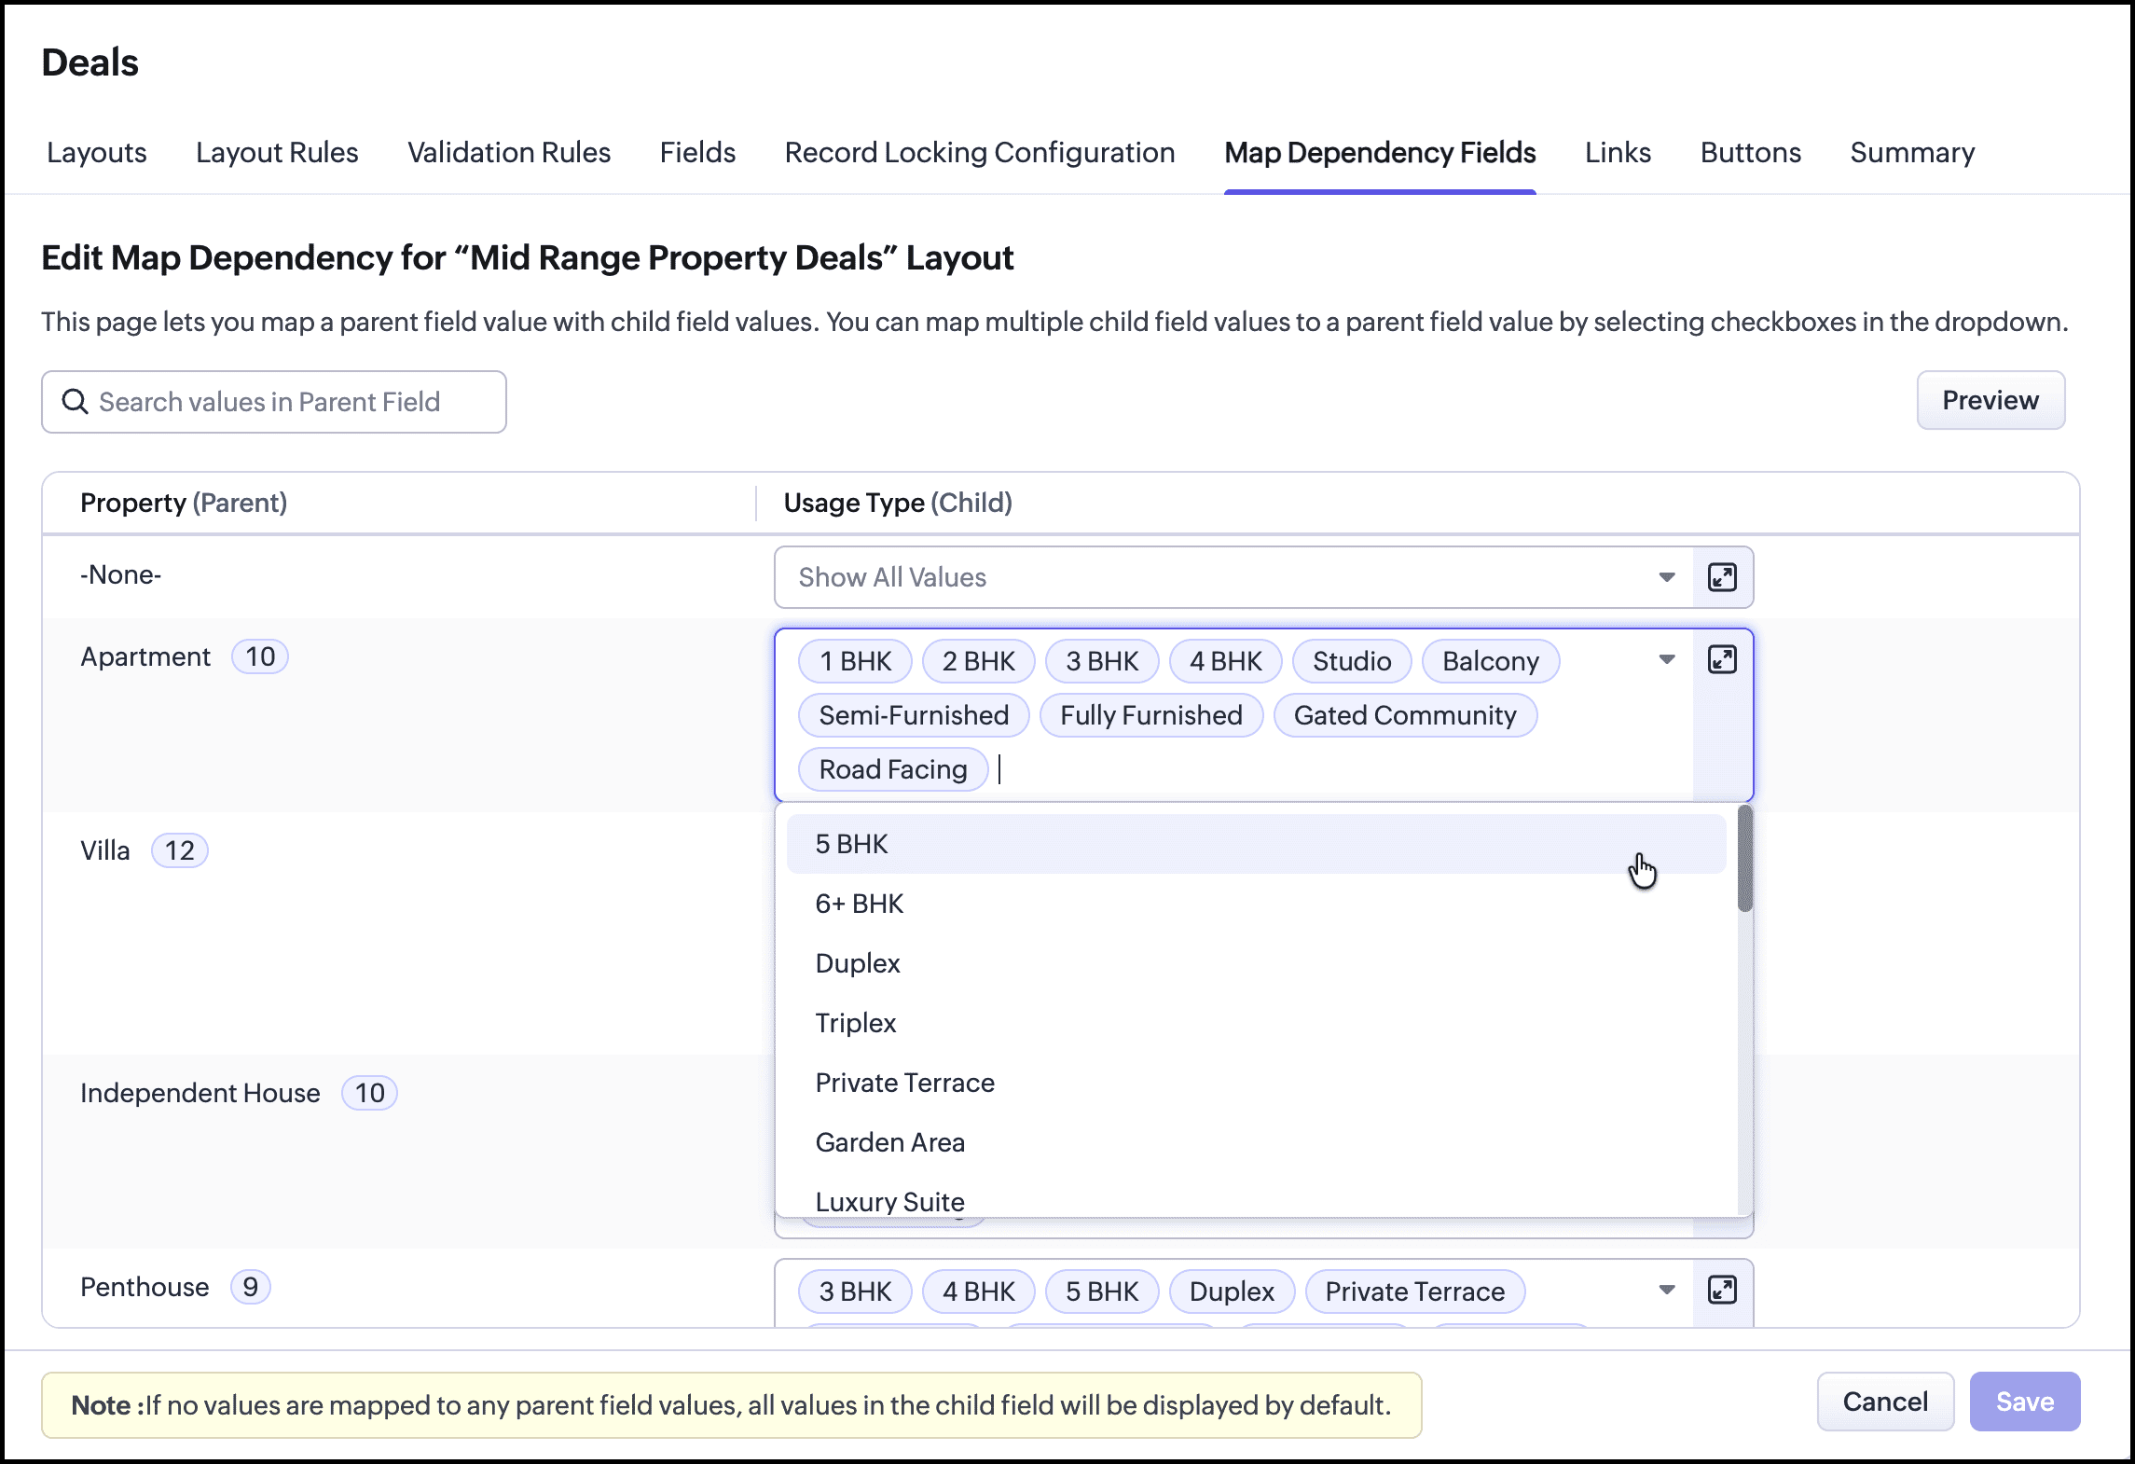Open expand icon for Penthouse row
2135x1464 pixels.
(1721, 1290)
